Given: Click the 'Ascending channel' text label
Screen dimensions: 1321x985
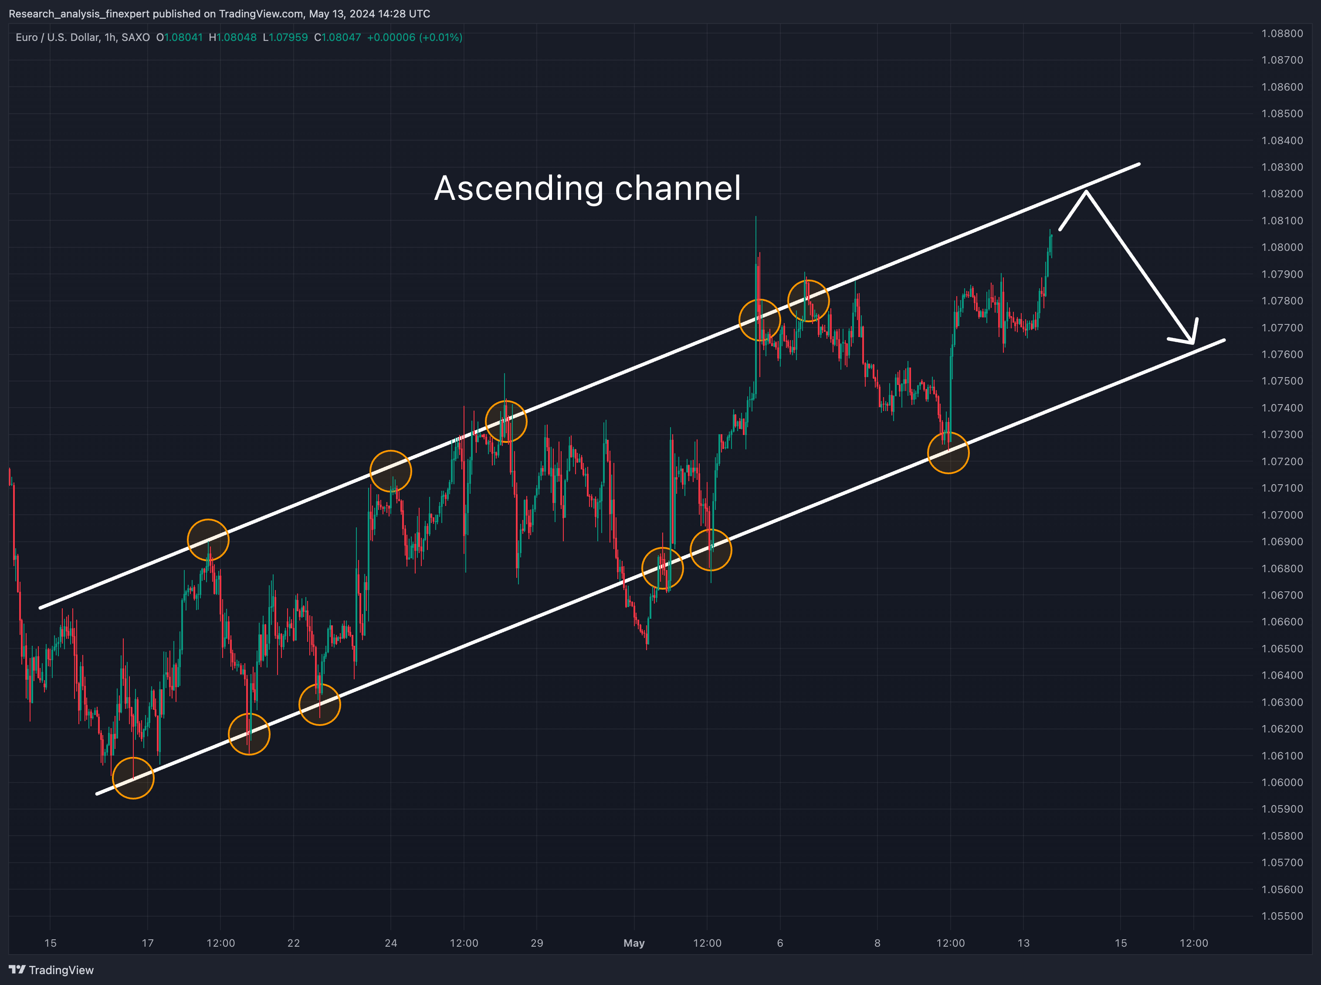Looking at the screenshot, I should coord(587,189).
